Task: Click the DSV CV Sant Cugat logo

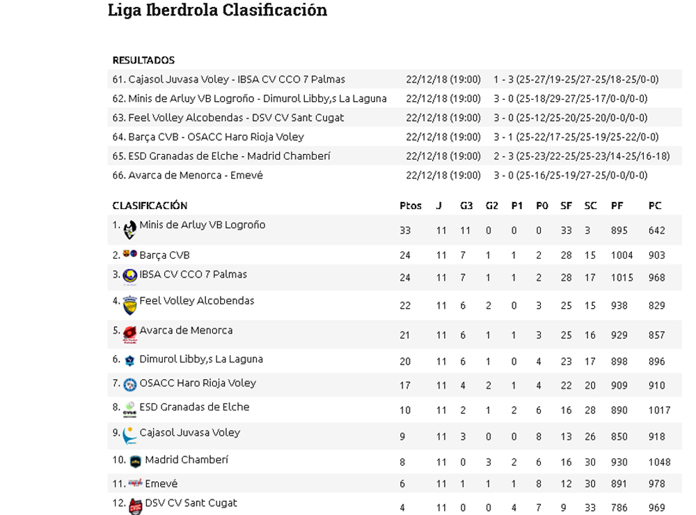Action: coord(135,506)
